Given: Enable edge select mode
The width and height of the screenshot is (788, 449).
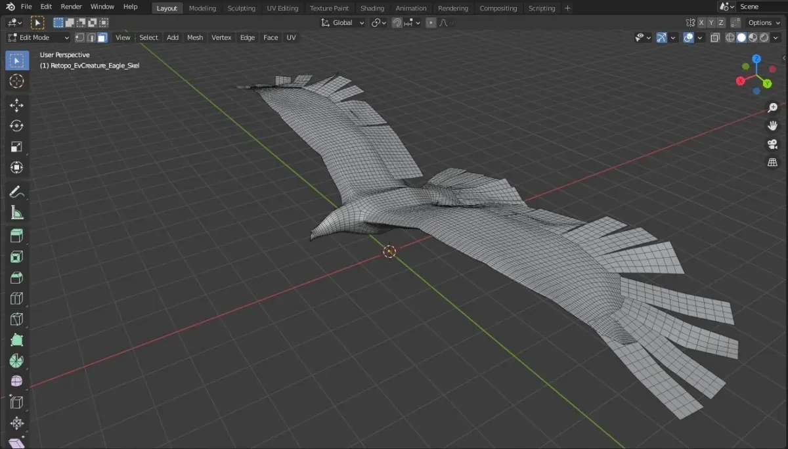Looking at the screenshot, I should coord(91,37).
